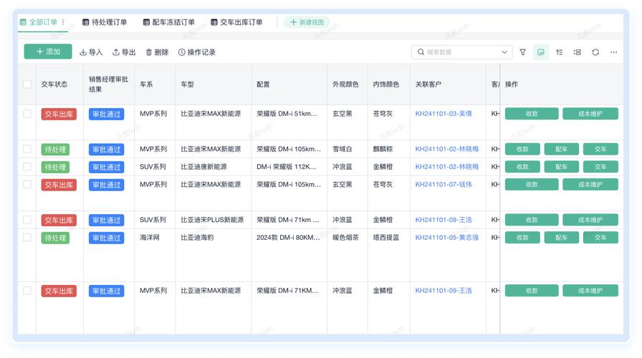Click the 导出 export button
The width and height of the screenshot is (642, 358).
coord(124,52)
